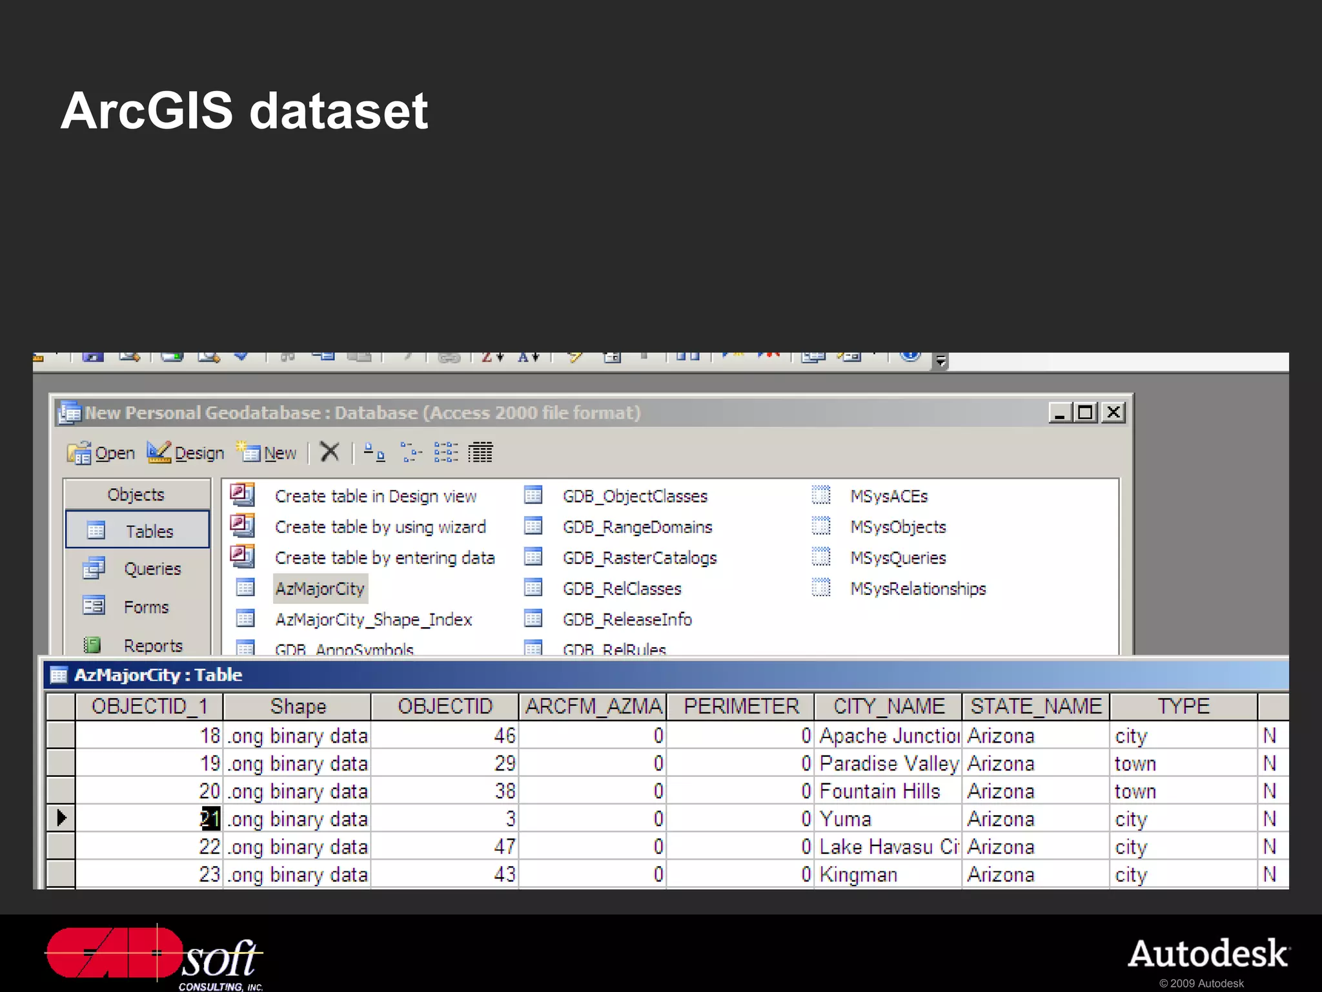Click Create table in Design view icon
The width and height of the screenshot is (1322, 992).
[243, 495]
